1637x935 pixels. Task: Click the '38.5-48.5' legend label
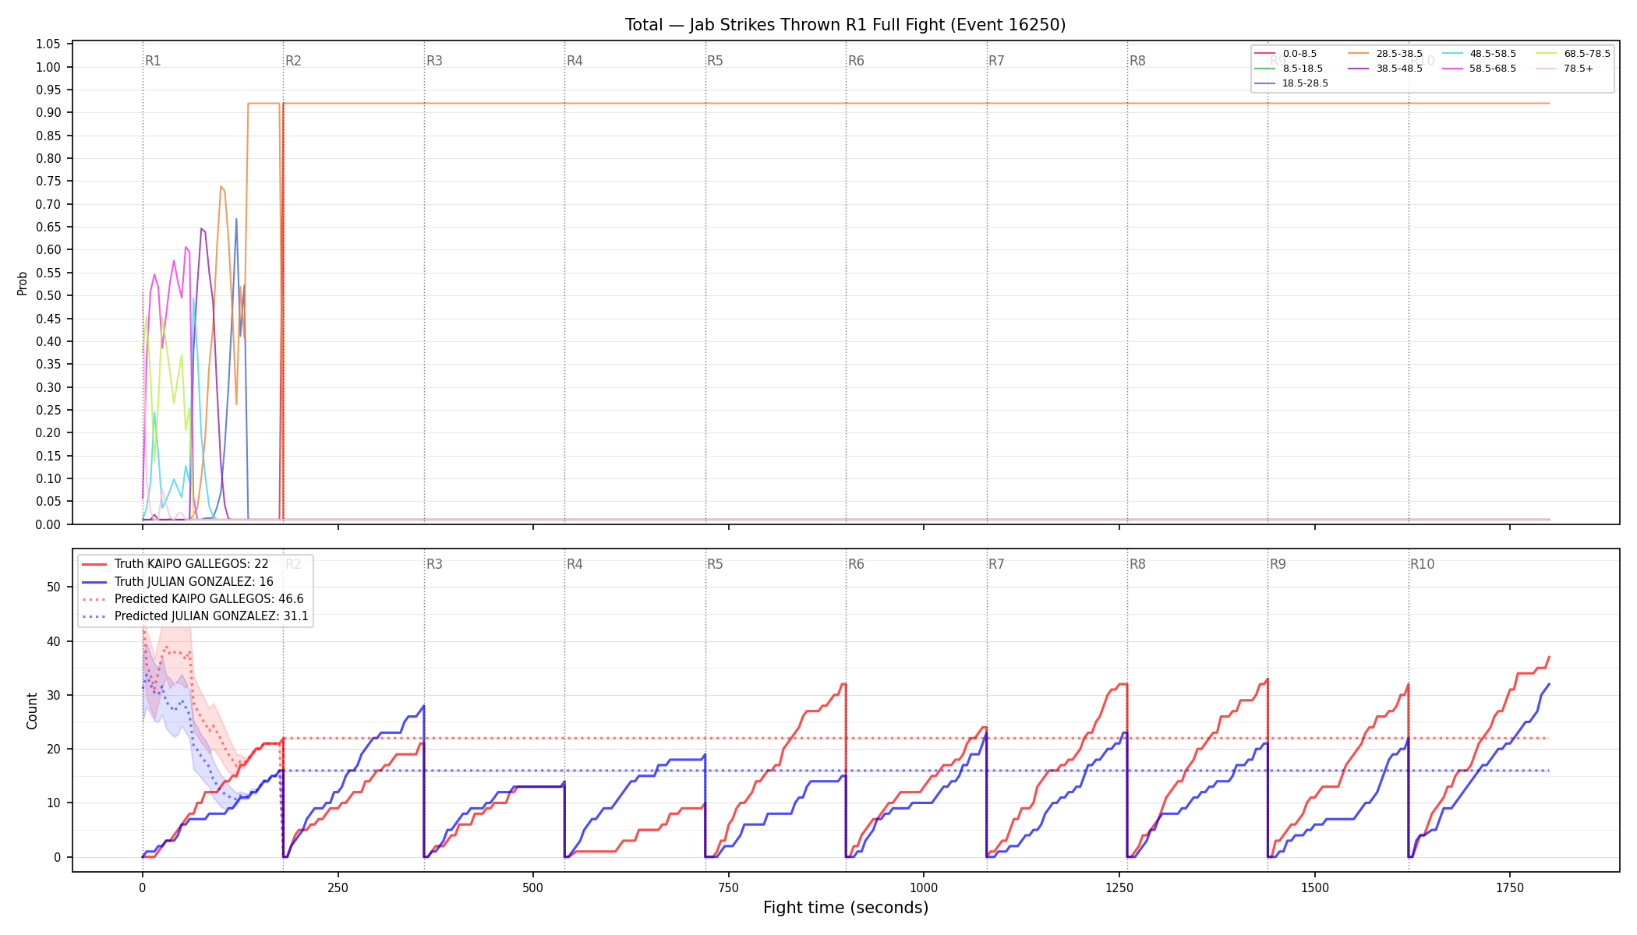(x=1399, y=69)
